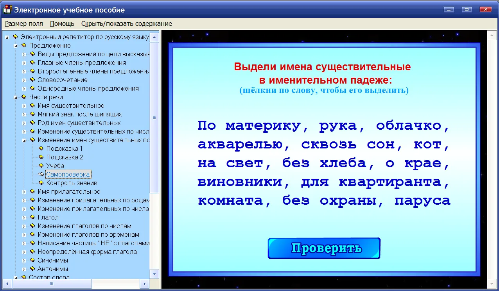
Task: Select Изменение прилагательных по родам topic
Action: coord(93,200)
